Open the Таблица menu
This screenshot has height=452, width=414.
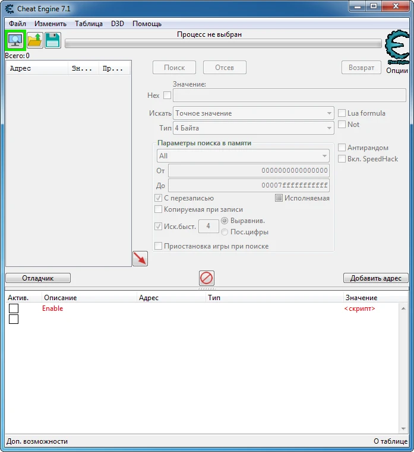click(89, 24)
